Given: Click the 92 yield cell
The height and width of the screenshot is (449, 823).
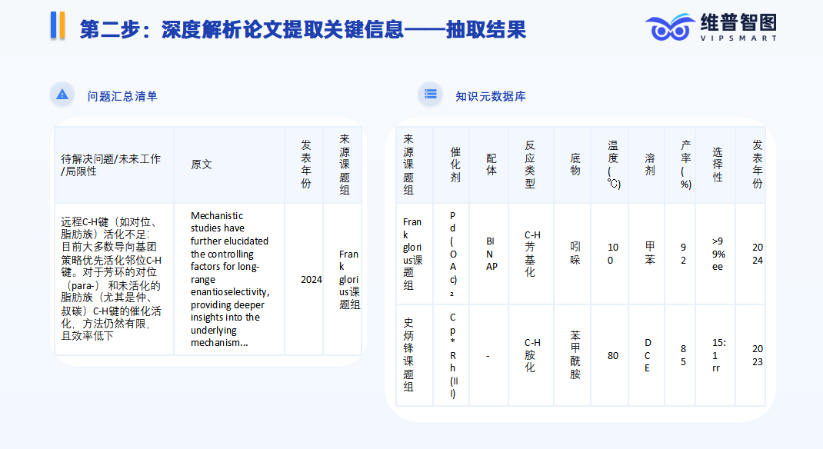Looking at the screenshot, I should point(680,254).
